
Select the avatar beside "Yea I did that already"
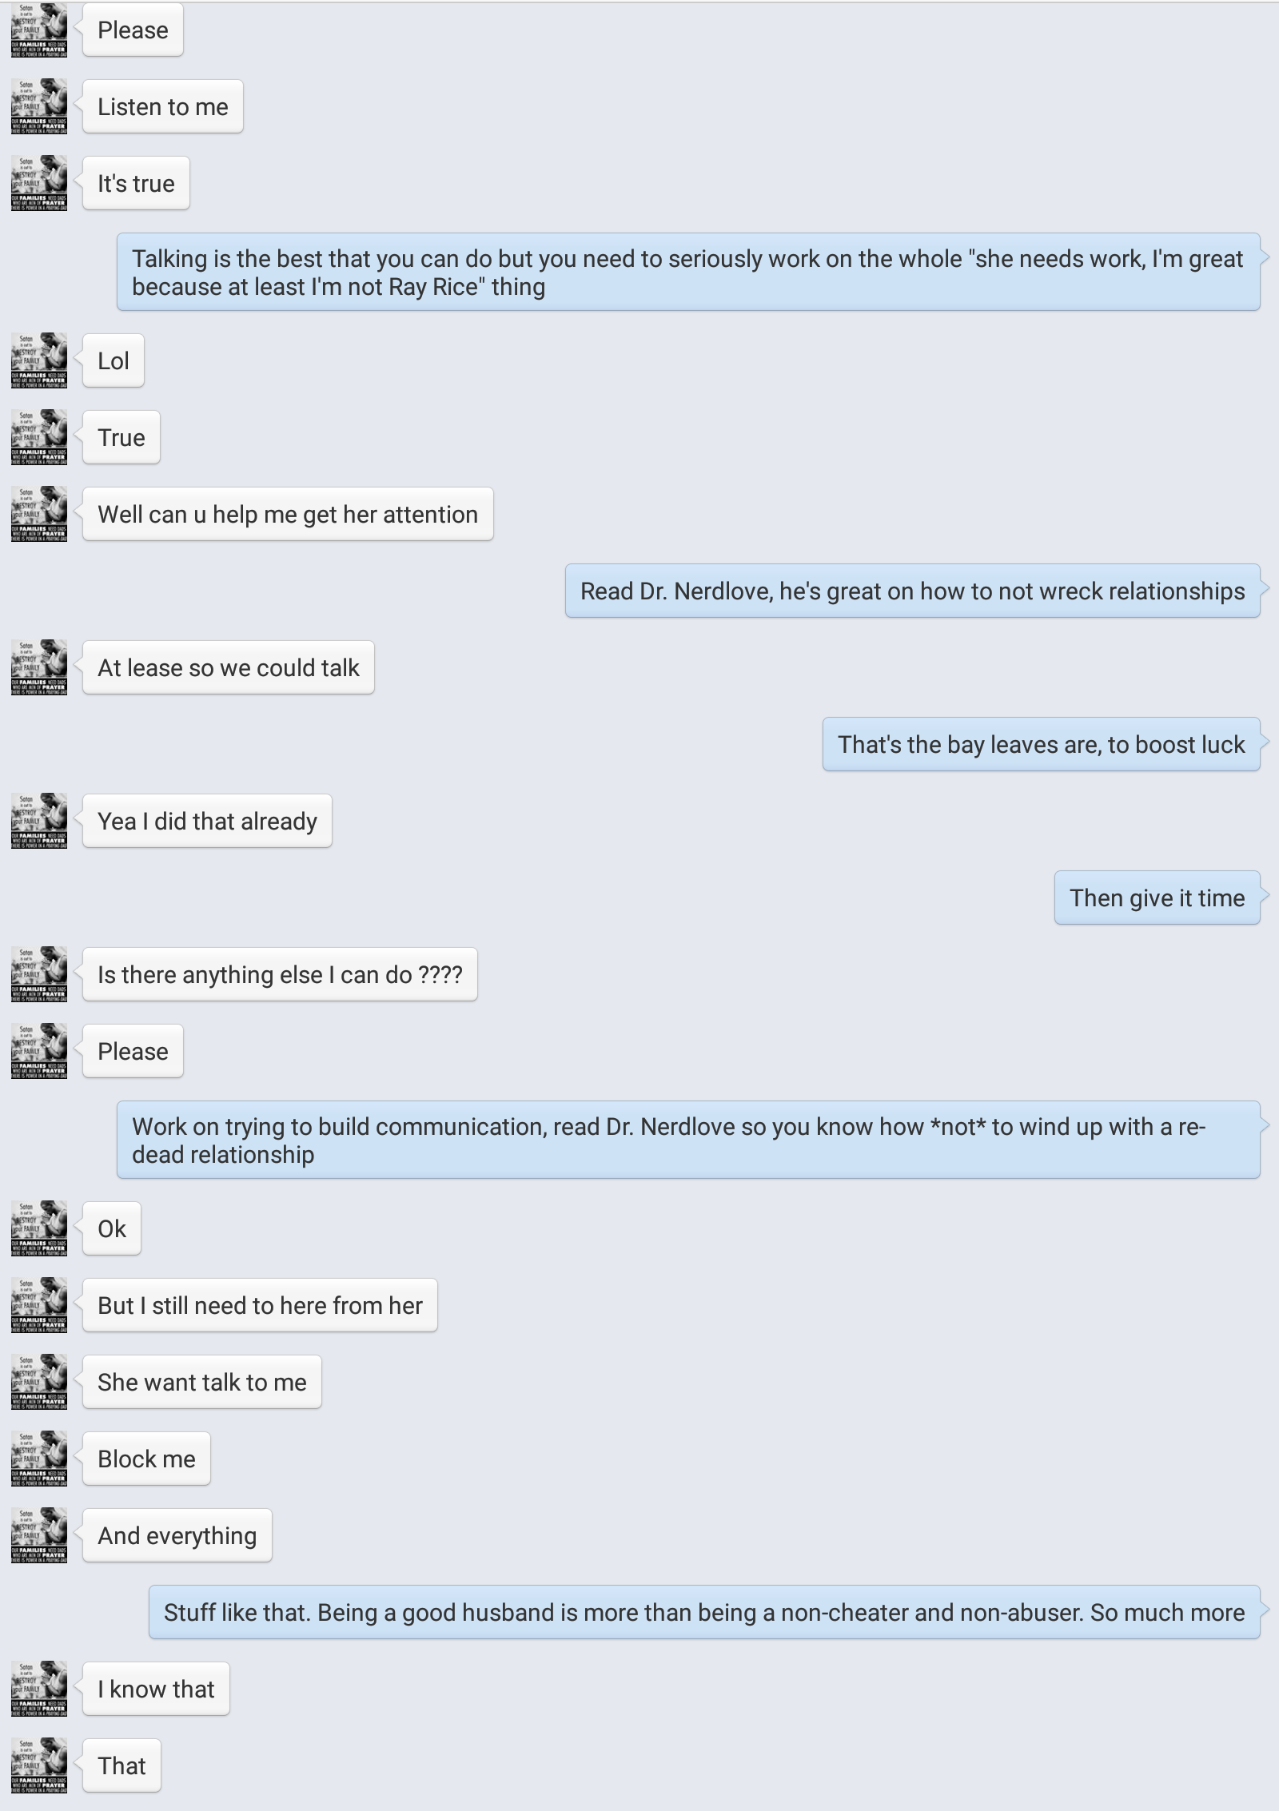[x=39, y=821]
